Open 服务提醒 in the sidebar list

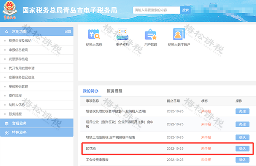(x=37, y=114)
